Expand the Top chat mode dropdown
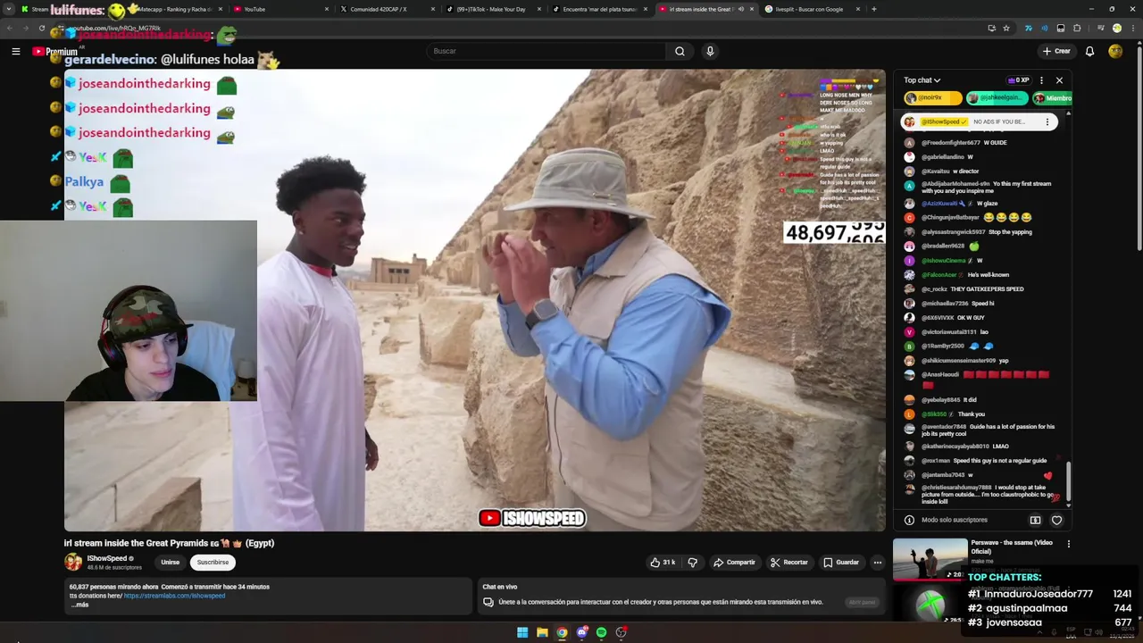The image size is (1143, 643). click(x=922, y=80)
